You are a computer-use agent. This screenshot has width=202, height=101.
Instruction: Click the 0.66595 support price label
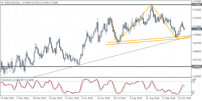[x=197, y=66]
